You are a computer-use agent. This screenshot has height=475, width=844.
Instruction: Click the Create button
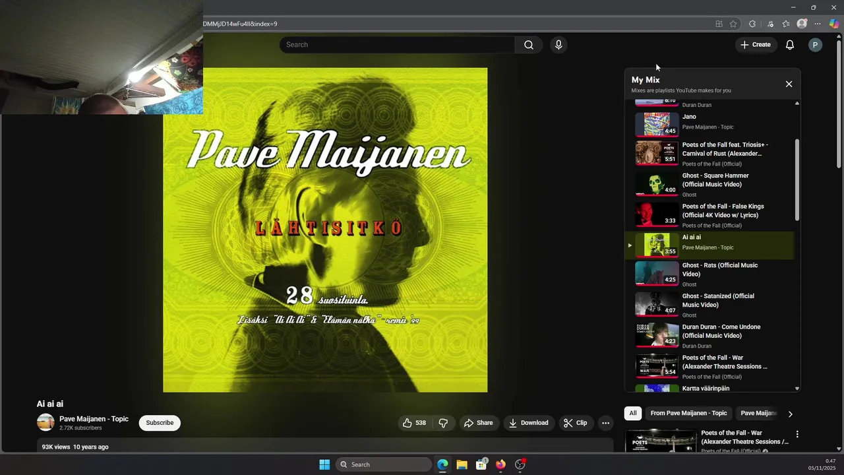tap(755, 45)
